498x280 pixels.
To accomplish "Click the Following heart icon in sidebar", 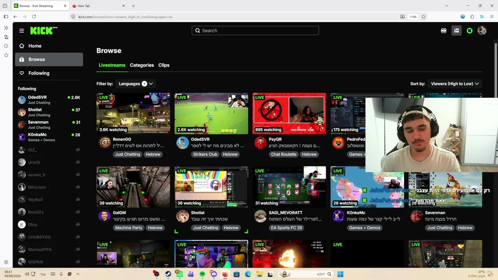I will (x=22, y=73).
